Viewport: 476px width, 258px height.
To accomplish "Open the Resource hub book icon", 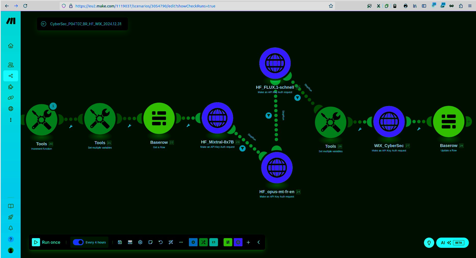I will coord(11,206).
